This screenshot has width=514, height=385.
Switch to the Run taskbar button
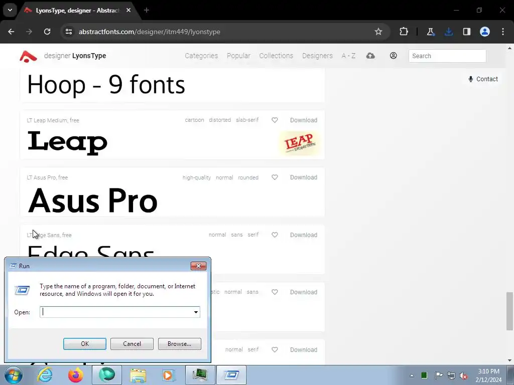pyautogui.click(x=231, y=375)
